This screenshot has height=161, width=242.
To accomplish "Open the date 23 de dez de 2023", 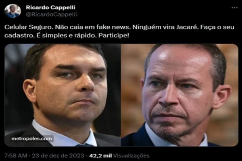I will click(x=58, y=156).
